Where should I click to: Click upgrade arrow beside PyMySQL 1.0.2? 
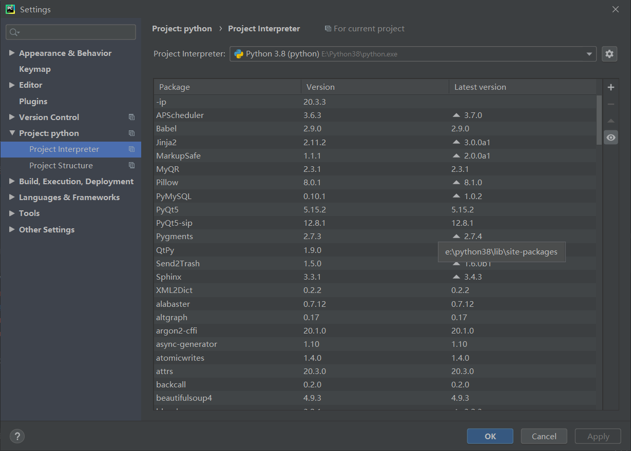pyautogui.click(x=456, y=196)
